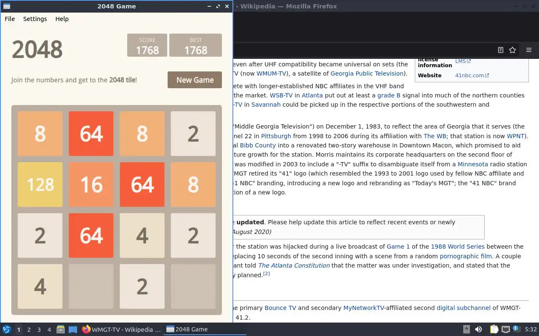Visit the 41nbc.com website link
This screenshot has height=336, width=539.
pos(472,76)
